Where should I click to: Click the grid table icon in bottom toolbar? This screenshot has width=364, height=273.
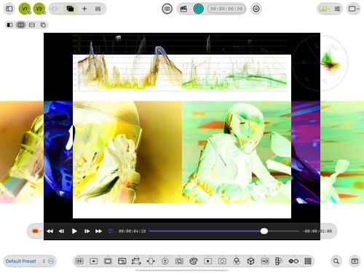79,261
